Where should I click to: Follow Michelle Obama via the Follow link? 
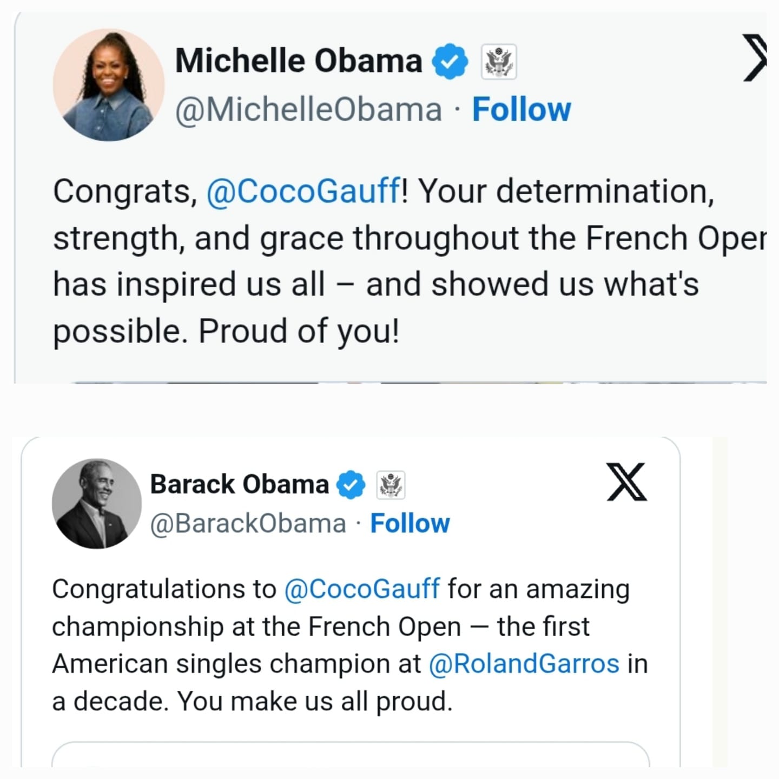point(521,108)
